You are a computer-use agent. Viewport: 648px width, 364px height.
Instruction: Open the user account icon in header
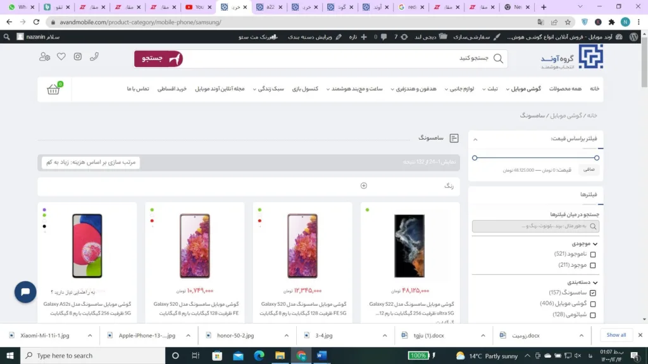point(45,56)
